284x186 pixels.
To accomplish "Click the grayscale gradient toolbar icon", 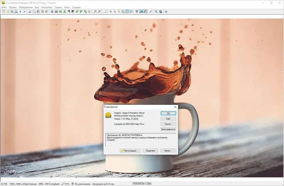I will point(69,12).
